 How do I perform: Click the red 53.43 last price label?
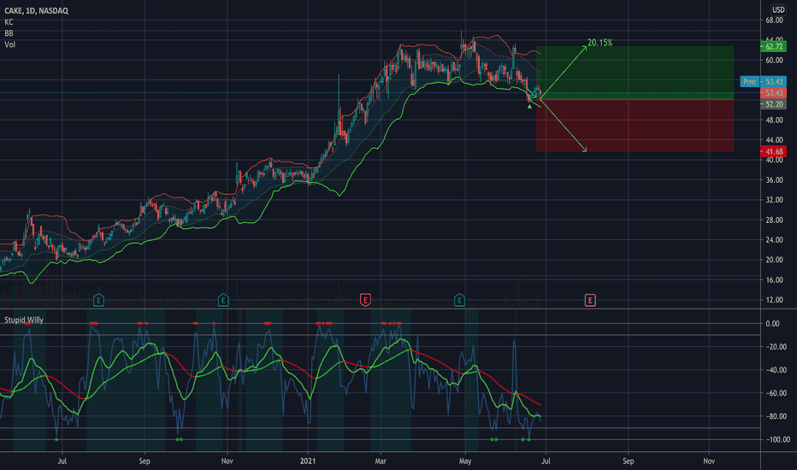coord(773,93)
